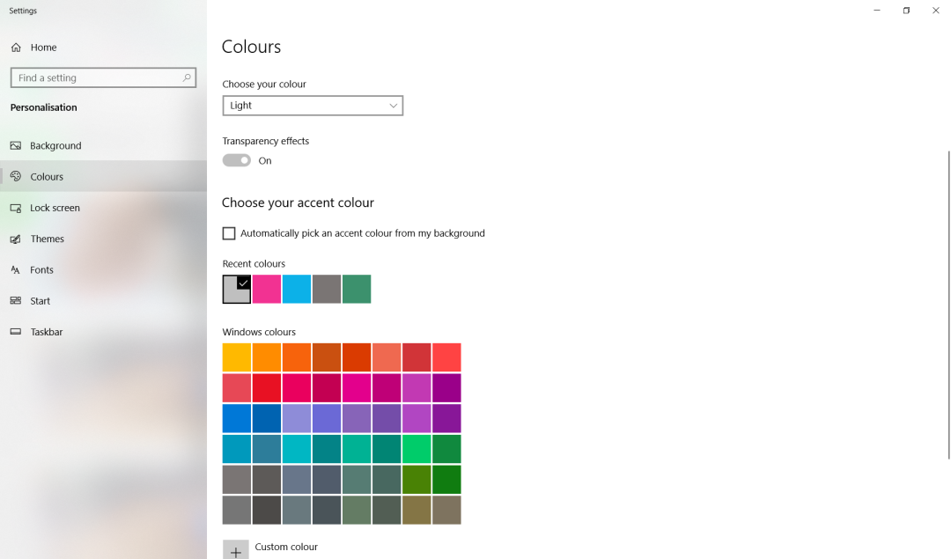Viewport: 951px width, 559px height.
Task: Select the pink recent colour swatch
Action: coord(267,289)
